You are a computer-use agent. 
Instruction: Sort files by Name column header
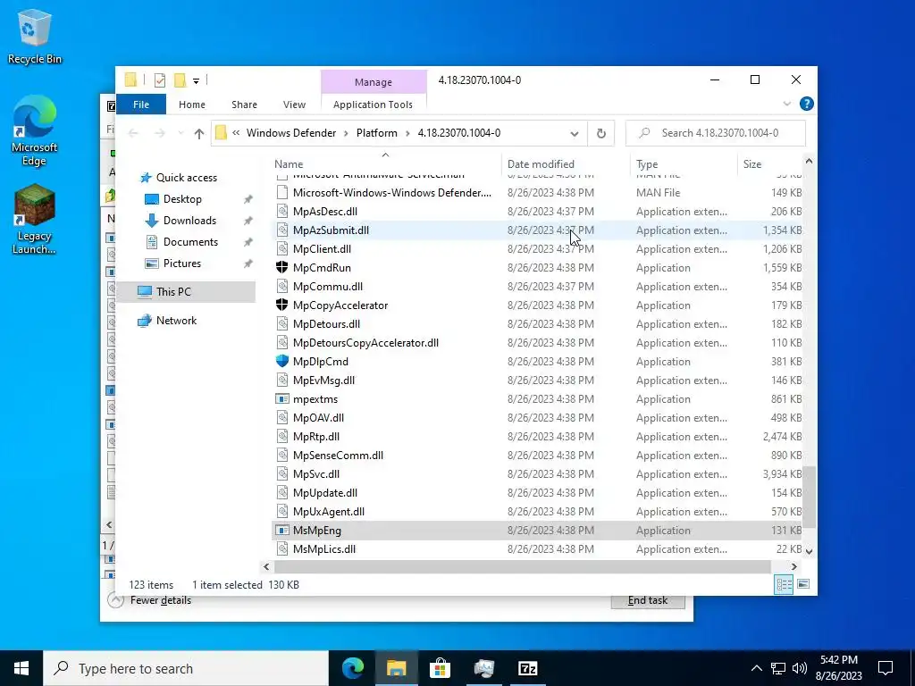386,164
